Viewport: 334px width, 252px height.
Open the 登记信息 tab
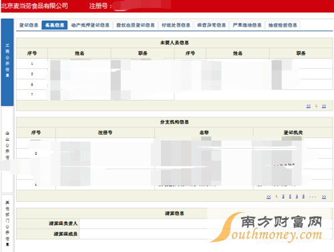pyautogui.click(x=29, y=25)
